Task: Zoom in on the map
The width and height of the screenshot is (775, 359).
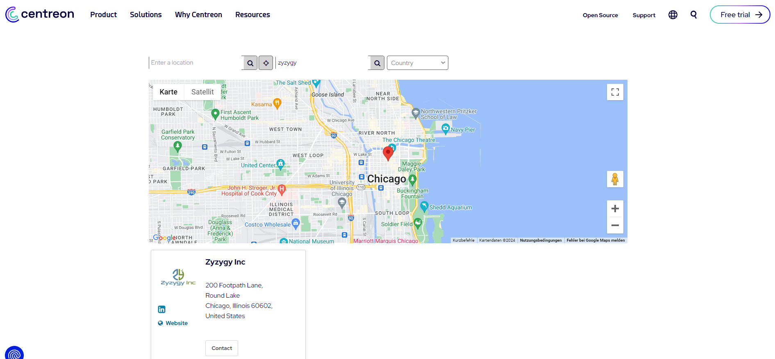Action: pyautogui.click(x=615, y=209)
